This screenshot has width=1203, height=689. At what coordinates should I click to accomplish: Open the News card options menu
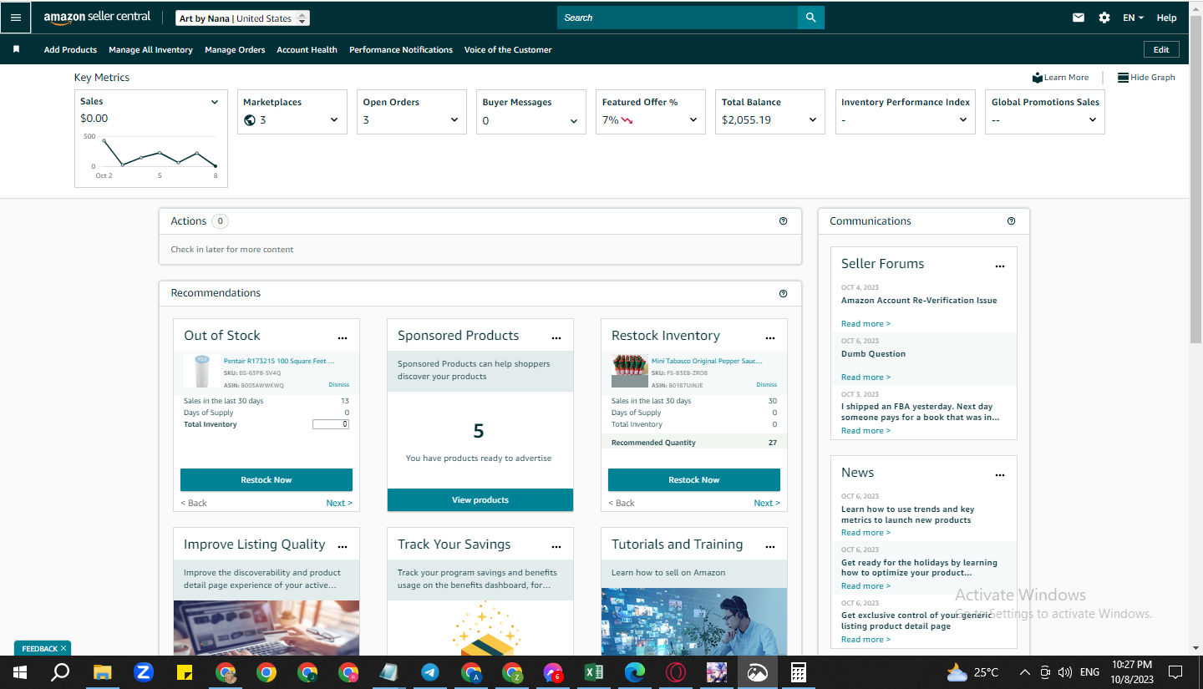[1000, 475]
